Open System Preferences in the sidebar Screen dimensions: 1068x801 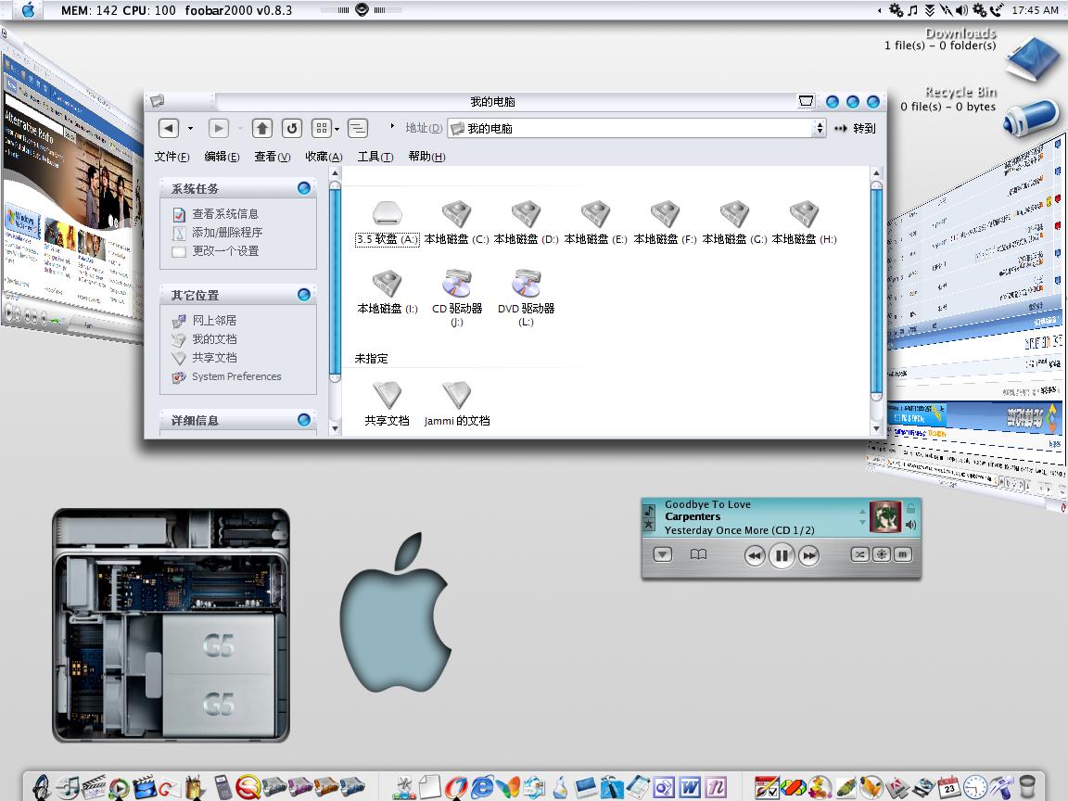tap(236, 376)
